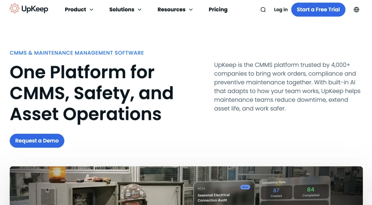The image size is (372, 205).
Task: Expand the Solutions menu chevron
Action: [139, 10]
